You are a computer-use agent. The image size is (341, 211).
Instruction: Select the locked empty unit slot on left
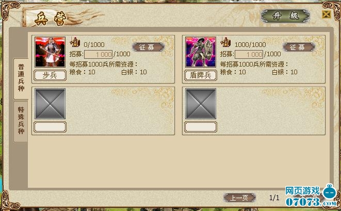tap(50, 104)
